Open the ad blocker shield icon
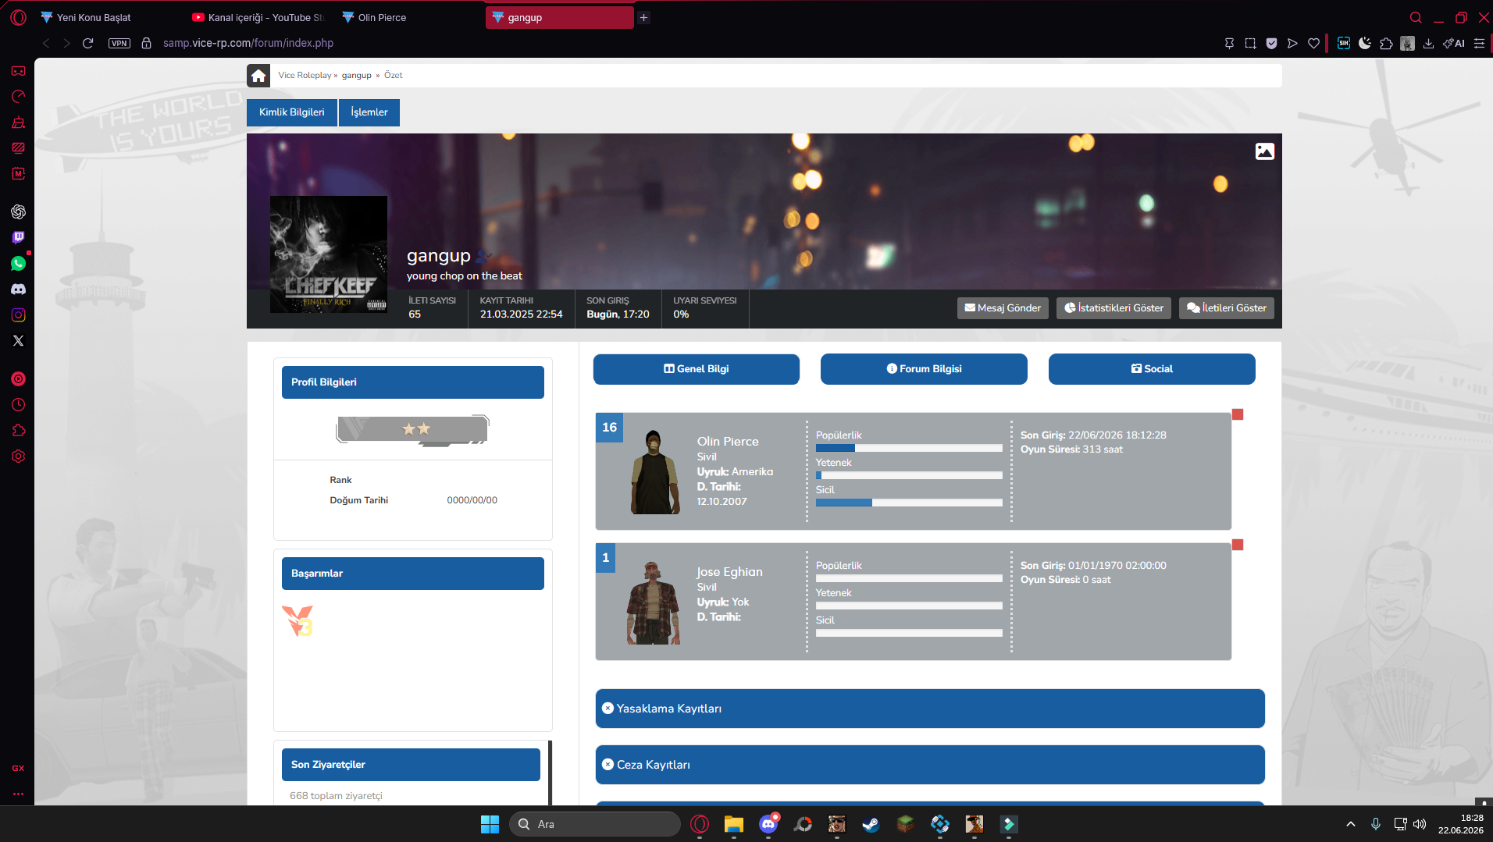 tap(1271, 43)
